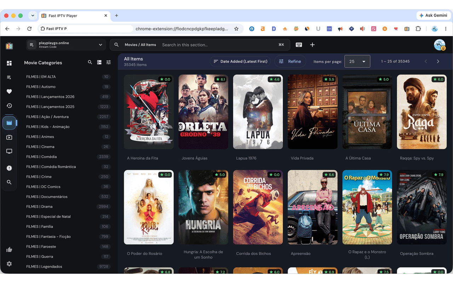Open Corrida dos Bichos poster

coord(258,207)
